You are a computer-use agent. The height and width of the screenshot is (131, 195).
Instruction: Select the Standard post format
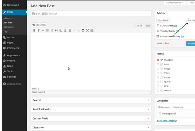click(x=158, y=60)
